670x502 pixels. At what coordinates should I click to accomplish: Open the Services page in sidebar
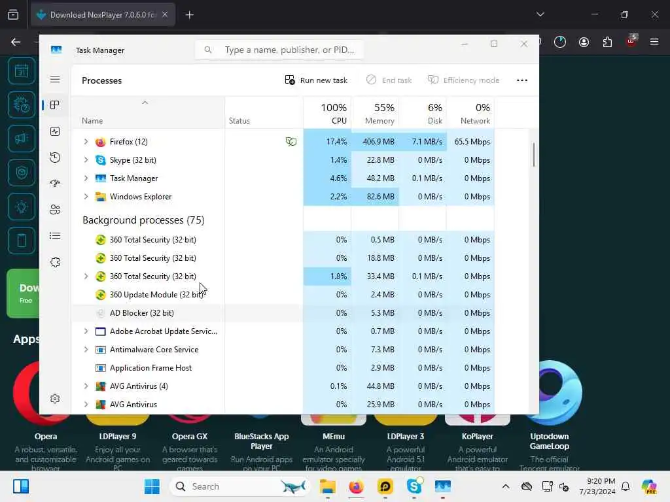(55, 262)
